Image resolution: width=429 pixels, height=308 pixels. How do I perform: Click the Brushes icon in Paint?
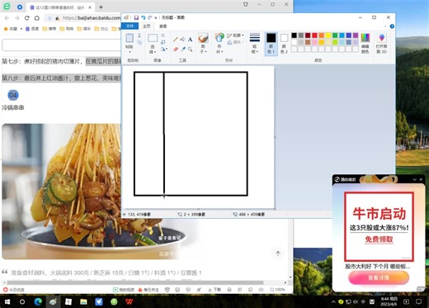(x=203, y=38)
